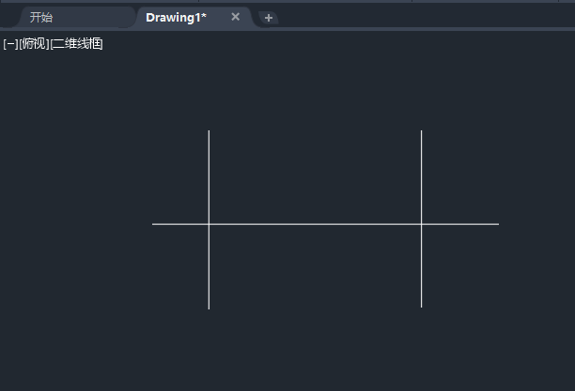
Task: Click the right vertical and horizontal line intersection
Action: tap(421, 224)
